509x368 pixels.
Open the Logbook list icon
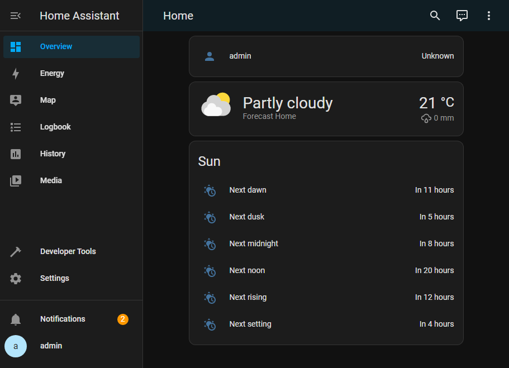[16, 127]
